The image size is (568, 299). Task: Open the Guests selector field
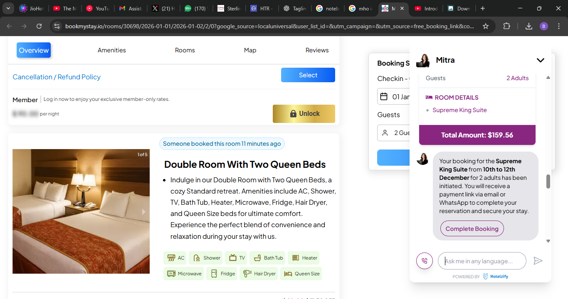pyautogui.click(x=393, y=133)
